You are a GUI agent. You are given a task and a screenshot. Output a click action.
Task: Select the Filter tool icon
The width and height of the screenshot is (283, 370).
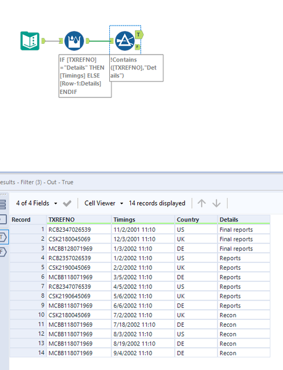125,41
